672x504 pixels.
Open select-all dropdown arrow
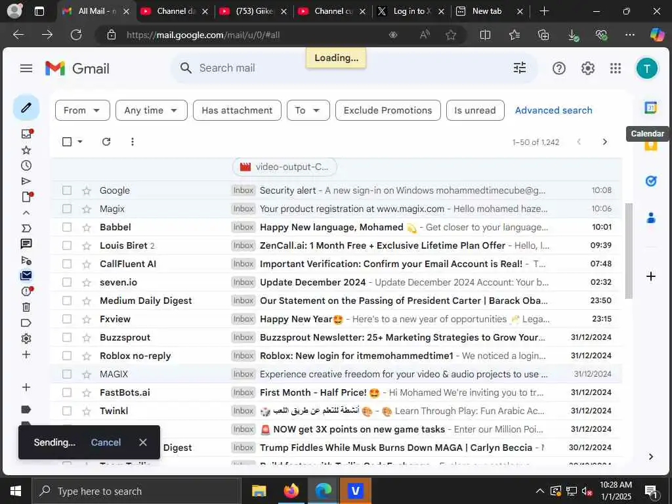coord(80,142)
